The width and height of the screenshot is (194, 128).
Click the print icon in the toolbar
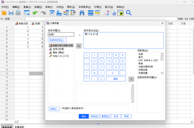(18, 13)
